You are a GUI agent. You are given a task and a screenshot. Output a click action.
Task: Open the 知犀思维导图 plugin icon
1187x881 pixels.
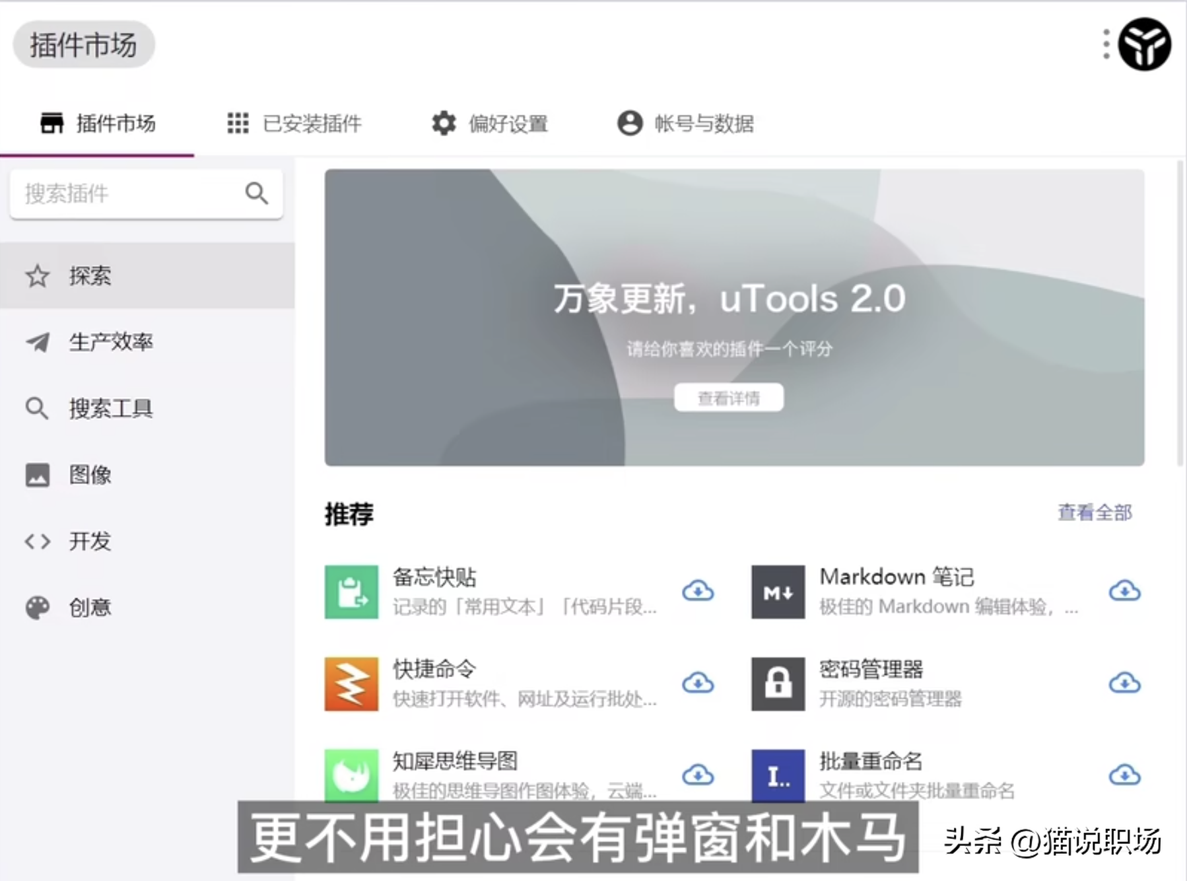coord(351,775)
